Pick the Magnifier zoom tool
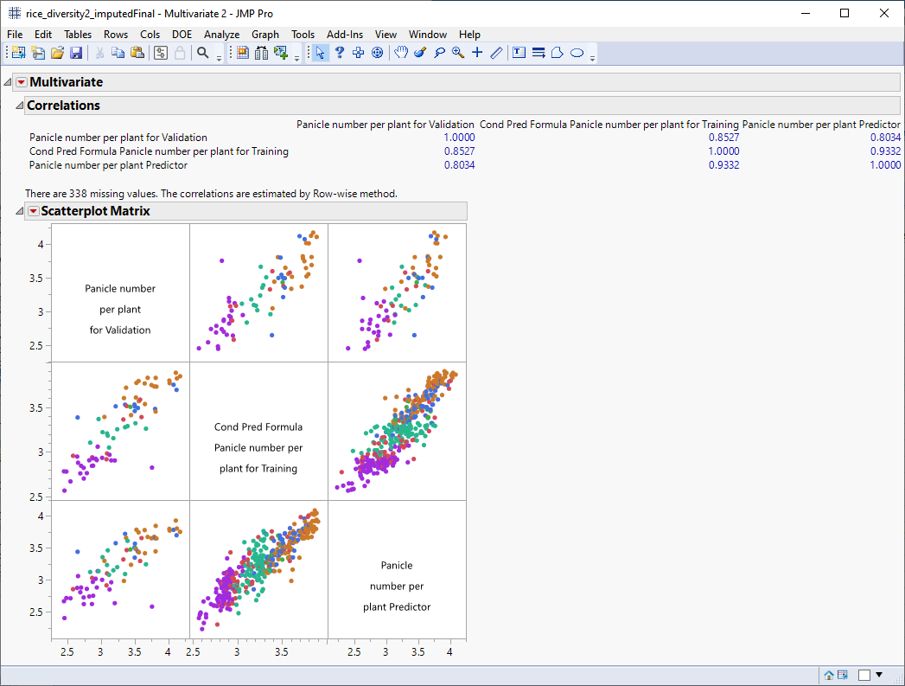Screen dimensions: 905x686 [458, 54]
